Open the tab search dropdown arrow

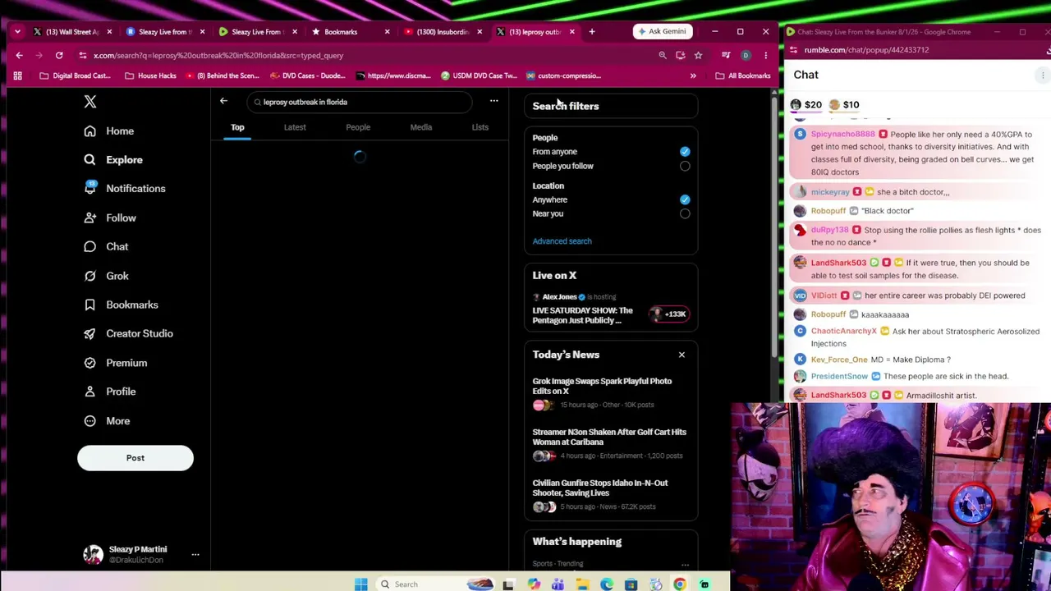point(17,32)
